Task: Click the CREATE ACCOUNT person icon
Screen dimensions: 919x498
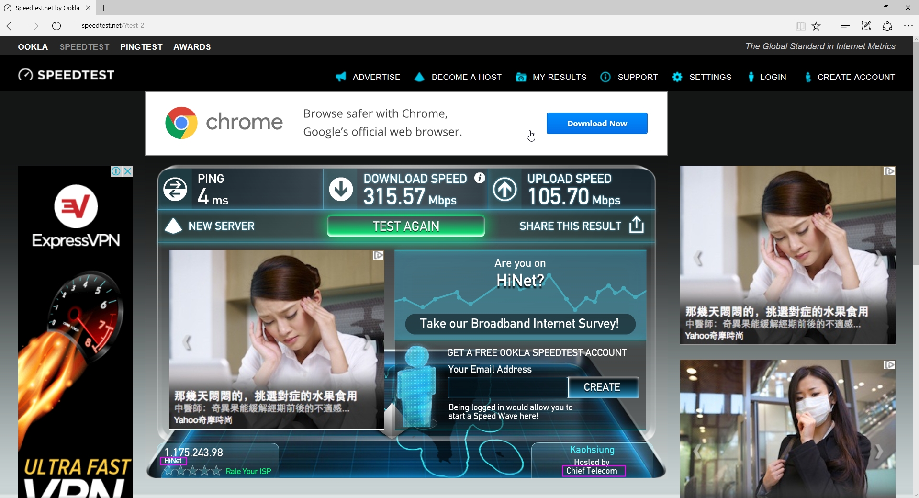Action: (808, 77)
